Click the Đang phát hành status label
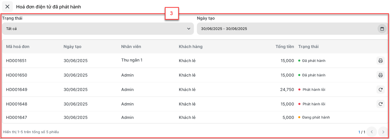The image size is (390, 139). click(x=316, y=117)
